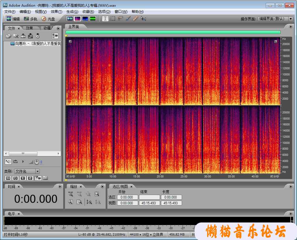This screenshot has height=240, width=297.
Task: Toggle show audio files filter button
Action: (x=8, y=178)
